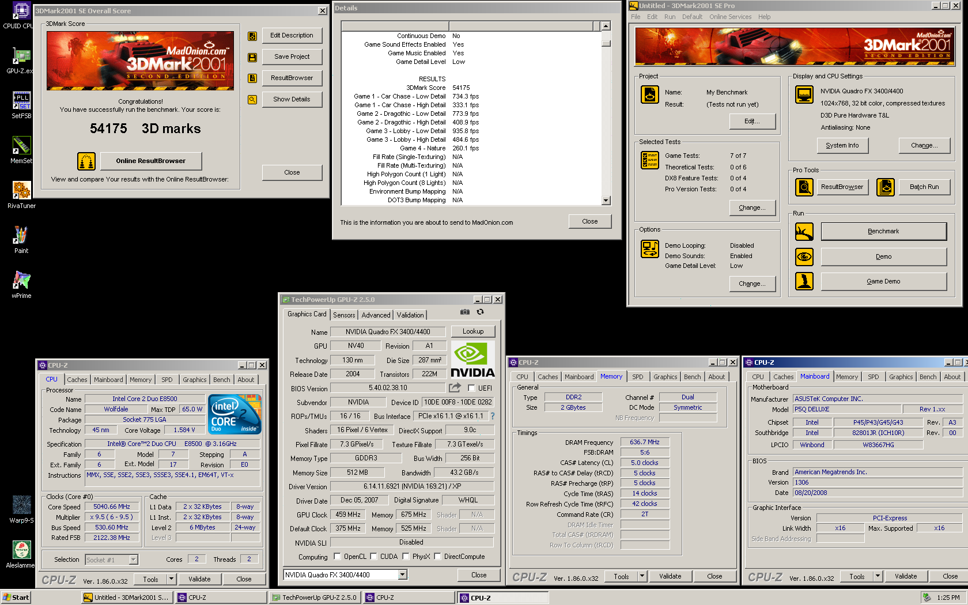
Task: Switch to Untitled - 3DMark2001 taskbar item
Action: tap(126, 598)
